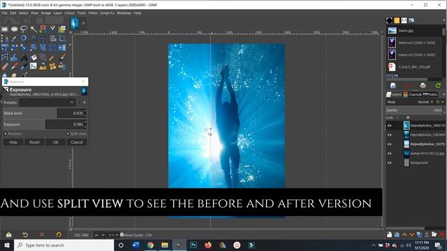Select the Pencil tool
Screen dimensions: 447x251
coord(51,58)
